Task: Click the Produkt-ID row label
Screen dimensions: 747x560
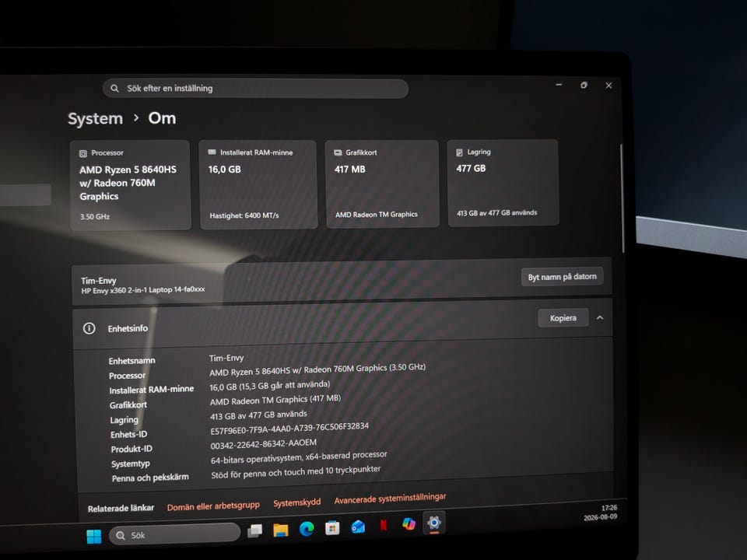Action: coord(132,449)
